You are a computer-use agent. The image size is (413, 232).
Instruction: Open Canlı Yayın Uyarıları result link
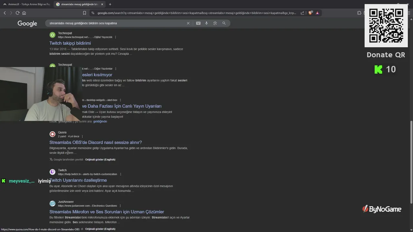click(122, 106)
